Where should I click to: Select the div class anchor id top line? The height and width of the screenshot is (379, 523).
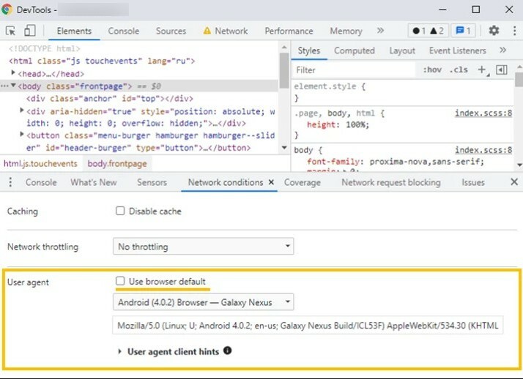(109, 99)
